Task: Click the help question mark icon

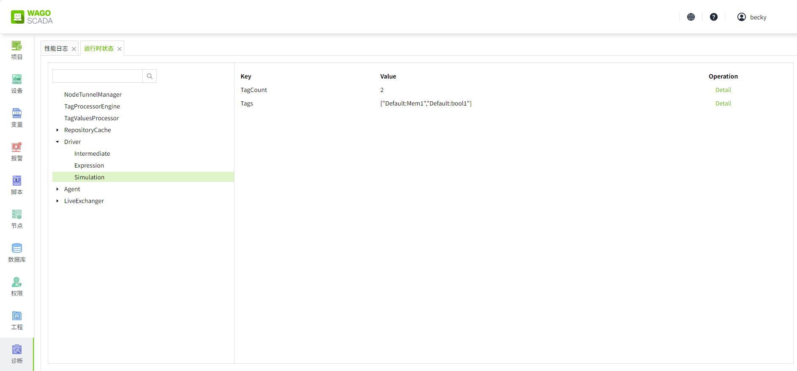Action: [x=714, y=17]
